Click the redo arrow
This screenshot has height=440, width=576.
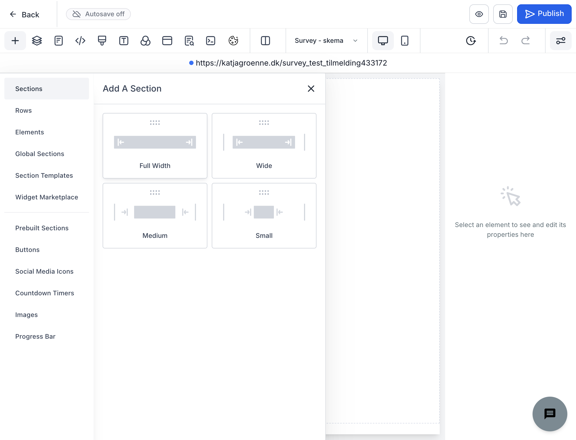point(526,41)
